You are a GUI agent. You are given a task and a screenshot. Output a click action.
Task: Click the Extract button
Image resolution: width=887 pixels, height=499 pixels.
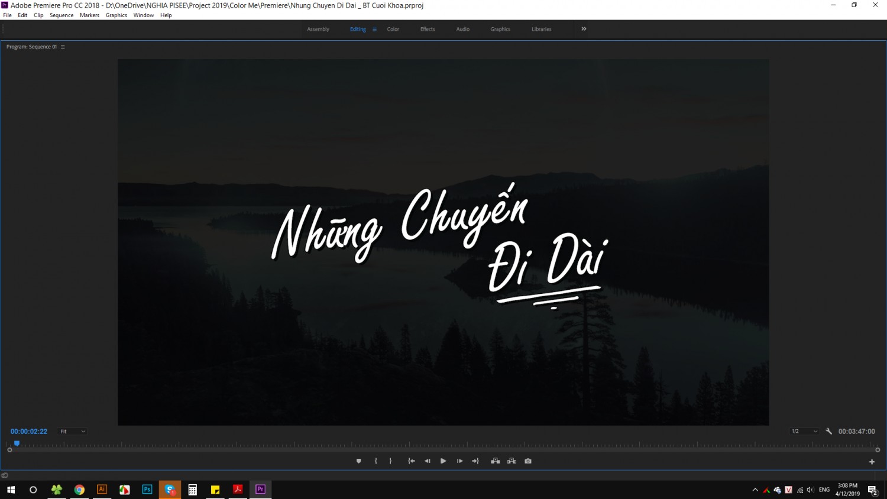coord(512,461)
